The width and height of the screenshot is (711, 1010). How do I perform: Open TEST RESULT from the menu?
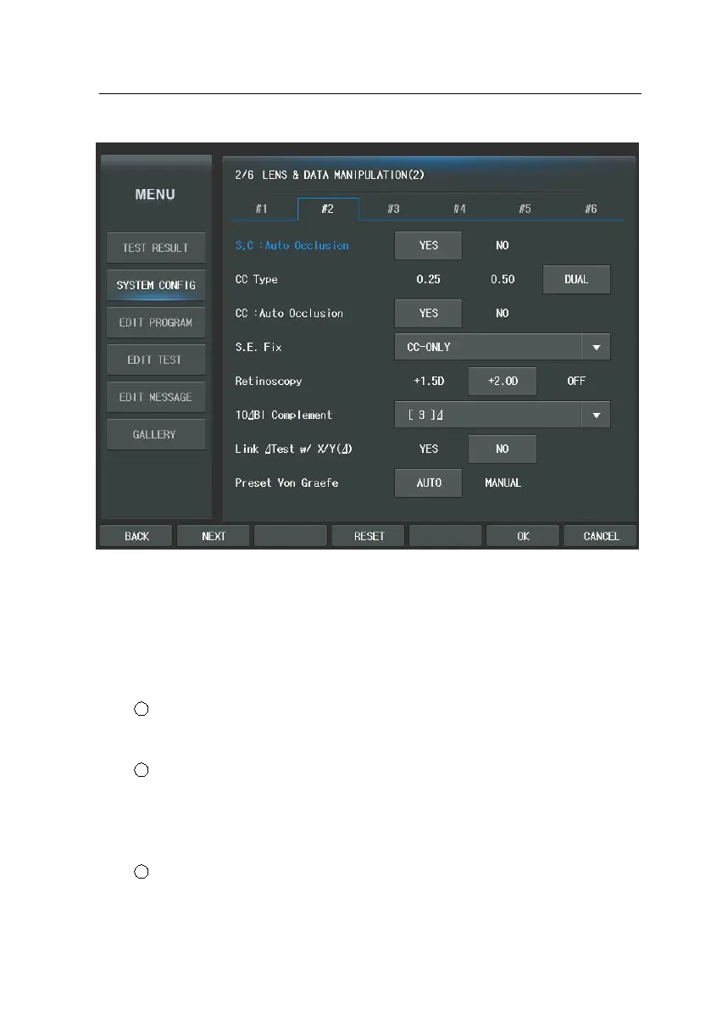pos(156,248)
